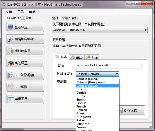155x131 pixels.
Task: Switch to the 开发 tab
Action: [x=92, y=57]
